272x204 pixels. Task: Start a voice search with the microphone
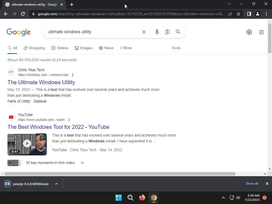click(x=157, y=32)
